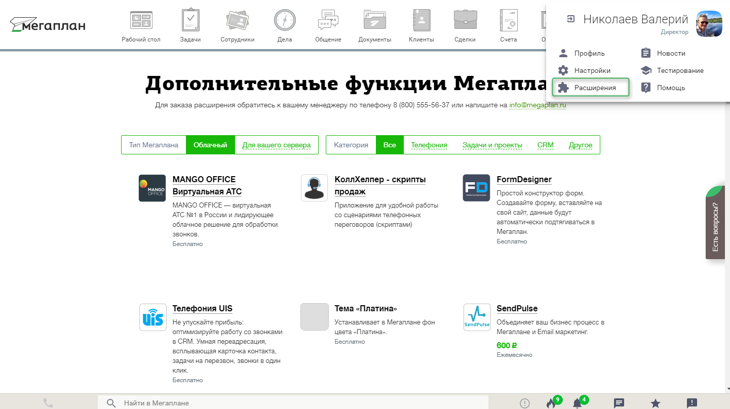The image size is (730, 409).
Task: Open the Телефония UIS extension link
Action: tap(203, 308)
